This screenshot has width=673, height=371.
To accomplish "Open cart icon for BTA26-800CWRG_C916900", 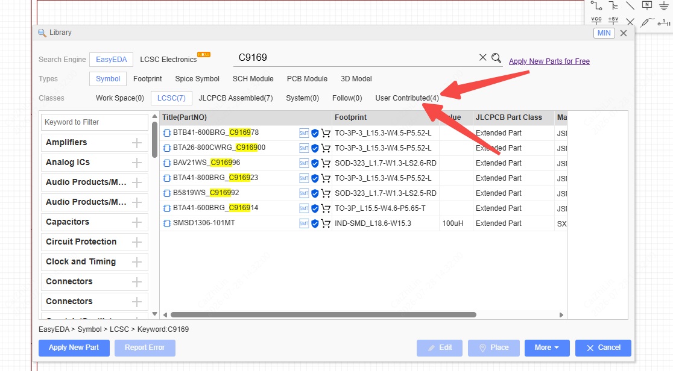I will tap(326, 148).
